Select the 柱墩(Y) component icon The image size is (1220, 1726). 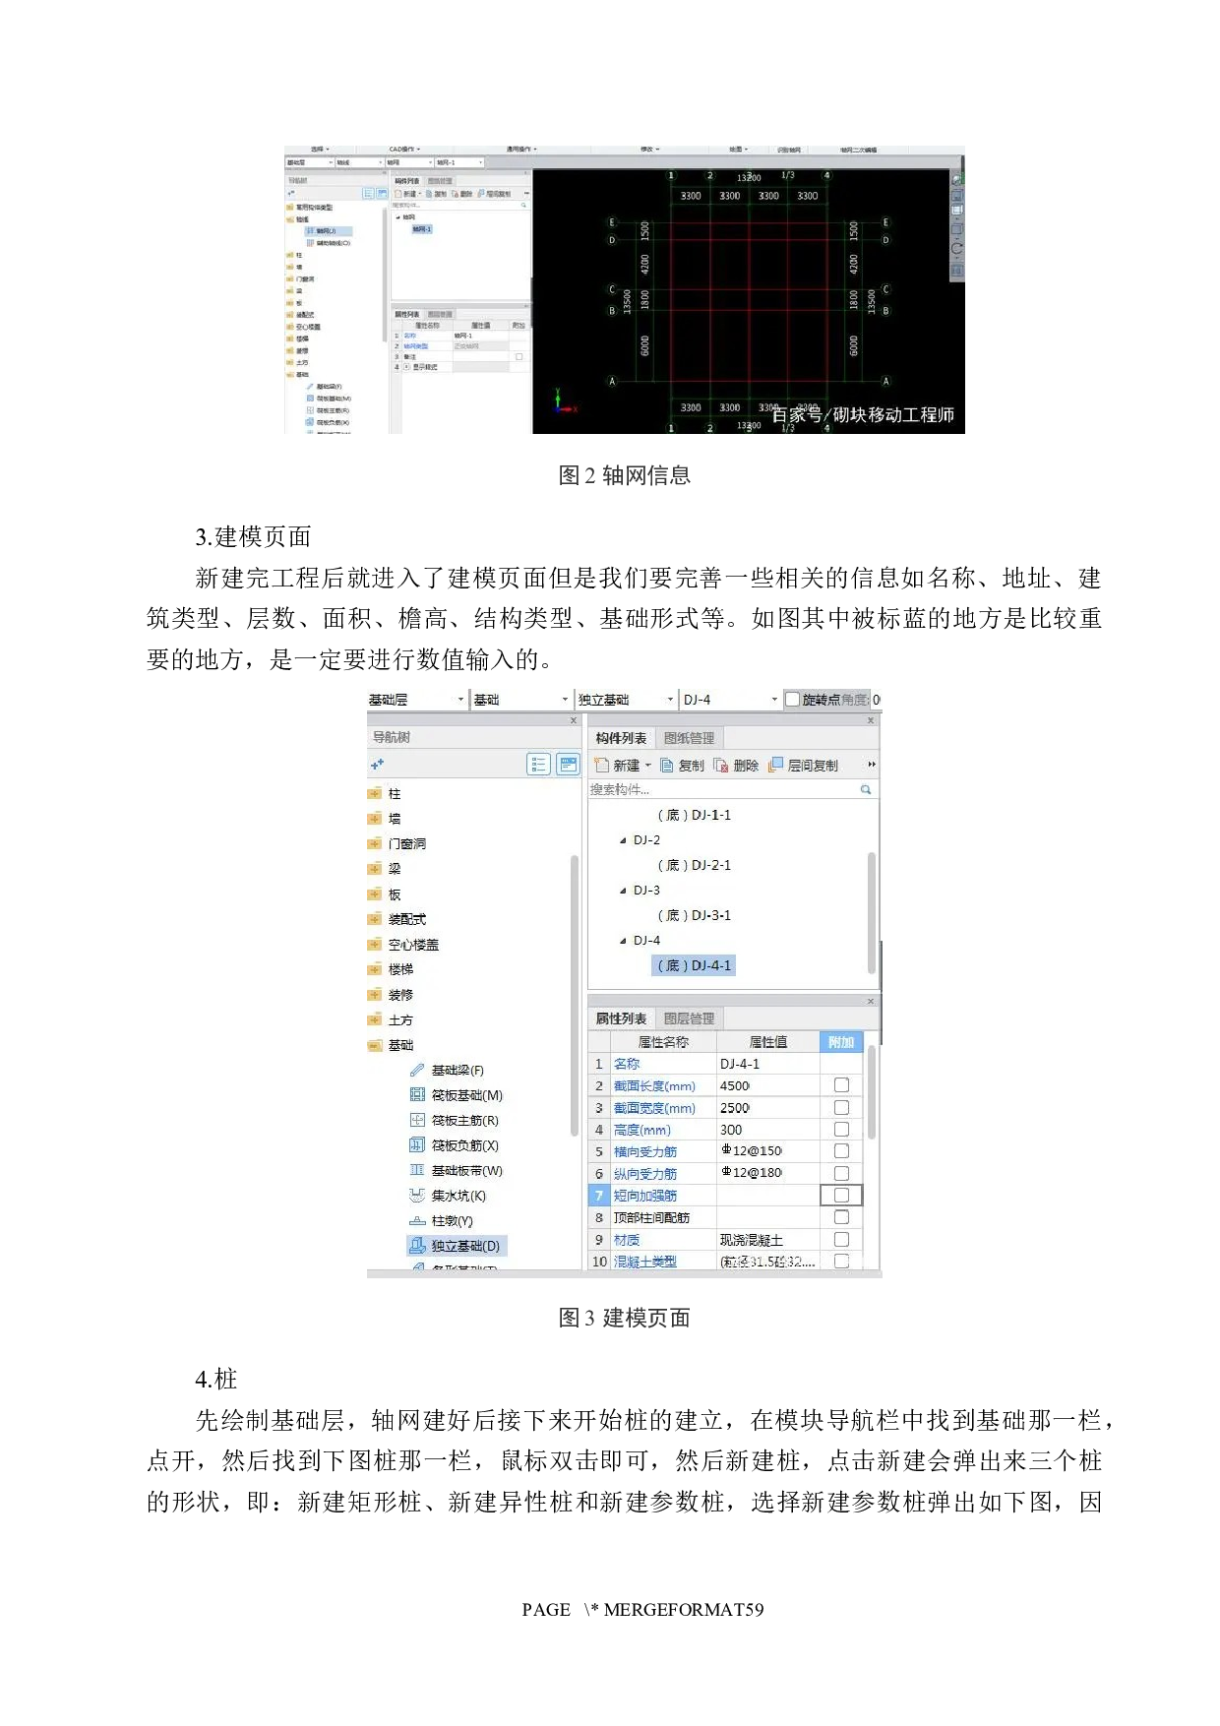(x=417, y=1220)
